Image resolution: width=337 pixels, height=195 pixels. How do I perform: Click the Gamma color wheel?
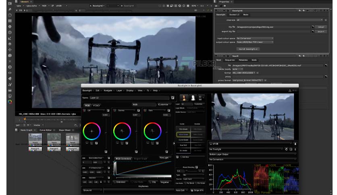122,131
